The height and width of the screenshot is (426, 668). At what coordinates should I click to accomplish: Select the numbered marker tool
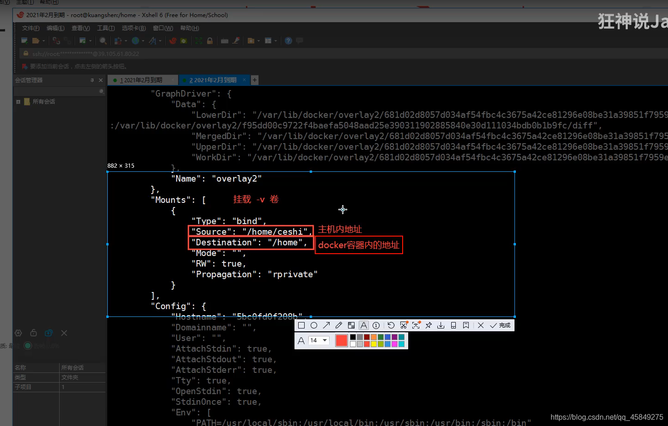(x=376, y=325)
